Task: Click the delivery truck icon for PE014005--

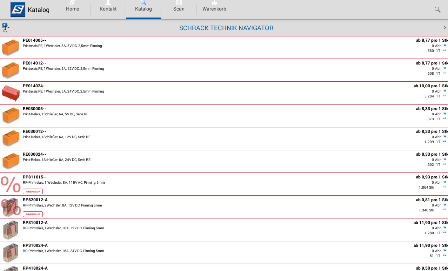Action: point(445,50)
